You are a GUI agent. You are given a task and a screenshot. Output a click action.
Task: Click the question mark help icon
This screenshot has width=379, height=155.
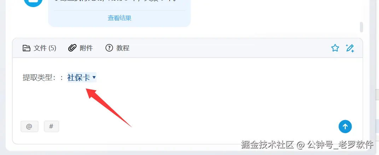pos(109,48)
